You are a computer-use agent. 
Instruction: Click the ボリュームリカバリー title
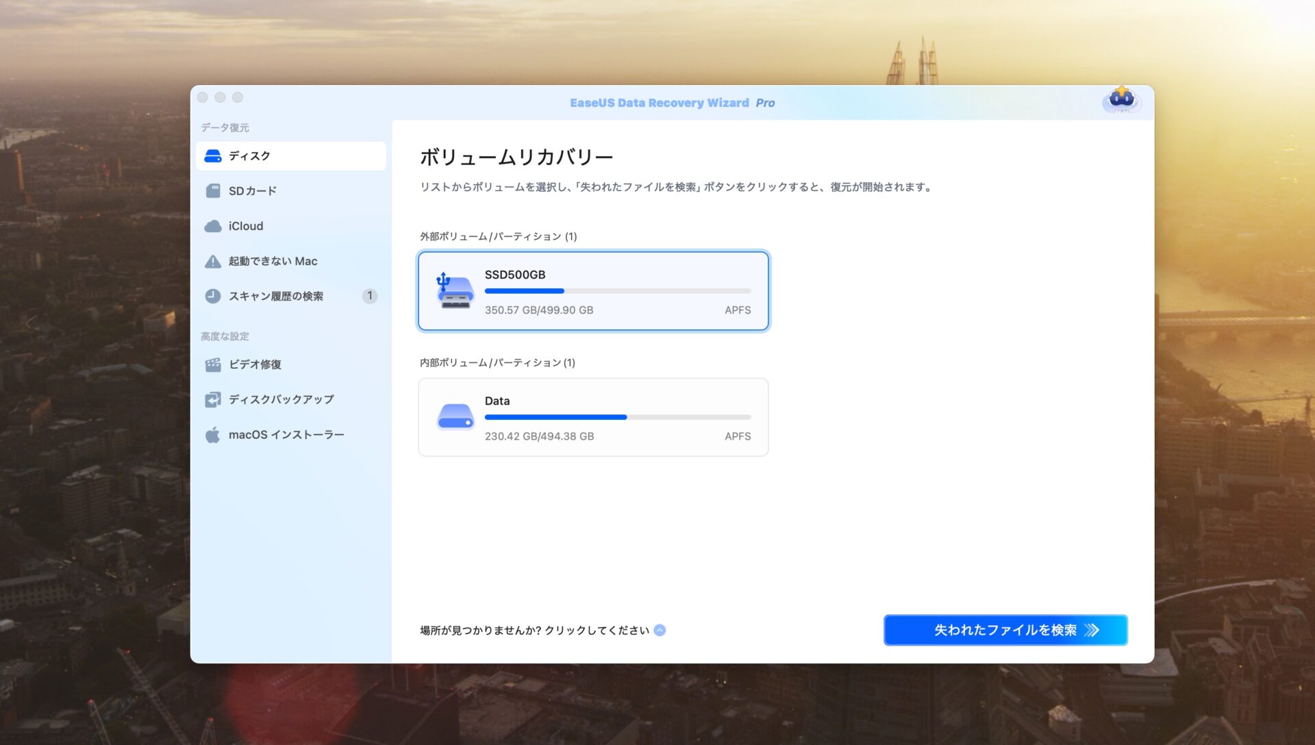coord(516,157)
